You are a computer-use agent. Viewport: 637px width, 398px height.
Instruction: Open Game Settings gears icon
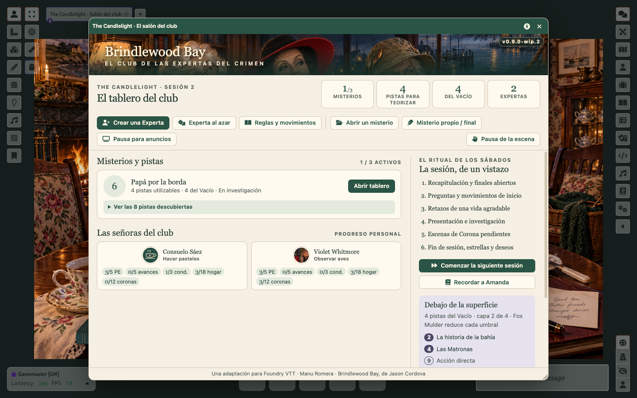click(623, 209)
